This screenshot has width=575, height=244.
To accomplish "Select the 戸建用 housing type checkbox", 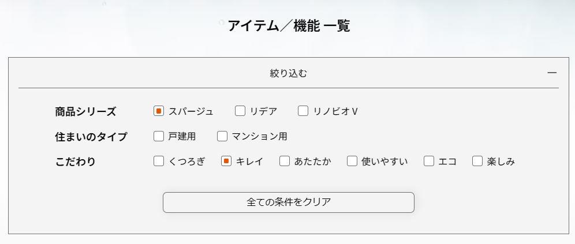I will 159,137.
